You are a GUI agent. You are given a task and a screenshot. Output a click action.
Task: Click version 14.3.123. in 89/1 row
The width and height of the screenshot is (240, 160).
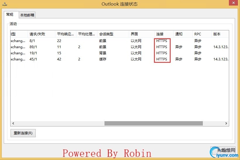(221, 47)
